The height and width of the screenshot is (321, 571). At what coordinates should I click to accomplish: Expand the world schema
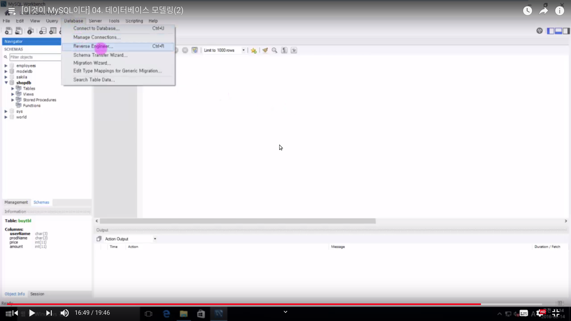6,117
